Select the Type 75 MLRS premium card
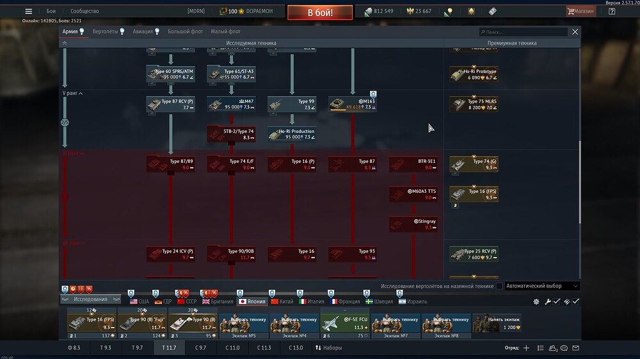The width and height of the screenshot is (640, 359). [474, 104]
